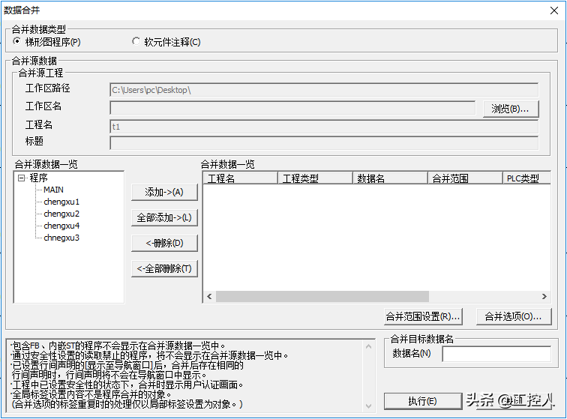567x419 pixels.
Task: Open 合并范围设置(R)... settings
Action: coord(423,317)
